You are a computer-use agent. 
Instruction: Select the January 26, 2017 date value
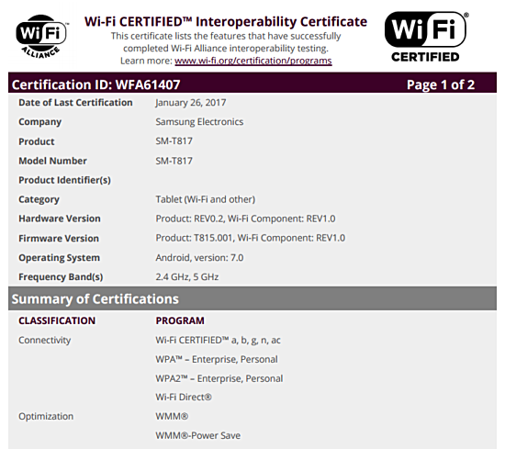[x=191, y=103]
